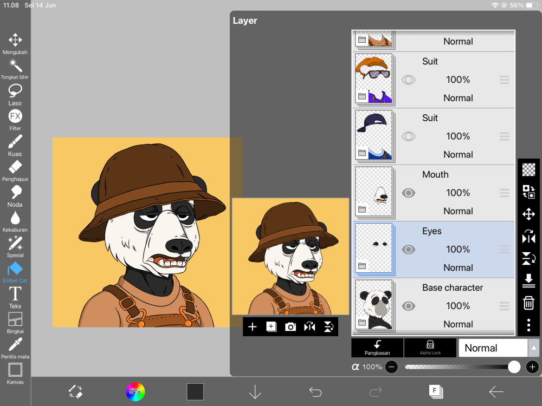Click the back arrow in bottom bar
The height and width of the screenshot is (406, 542).
pyautogui.click(x=496, y=391)
